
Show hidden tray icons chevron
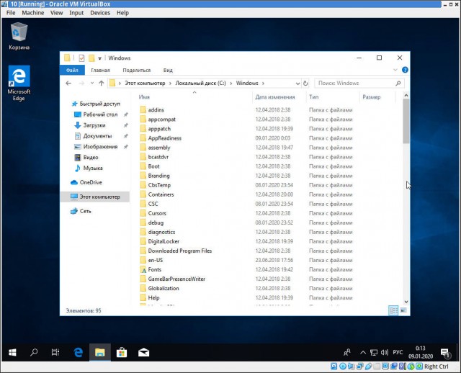(363, 352)
